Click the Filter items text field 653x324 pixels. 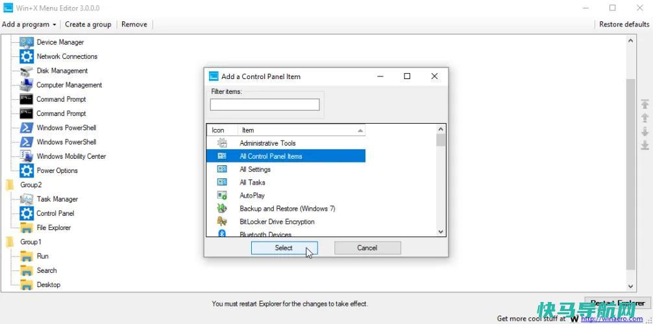265,105
